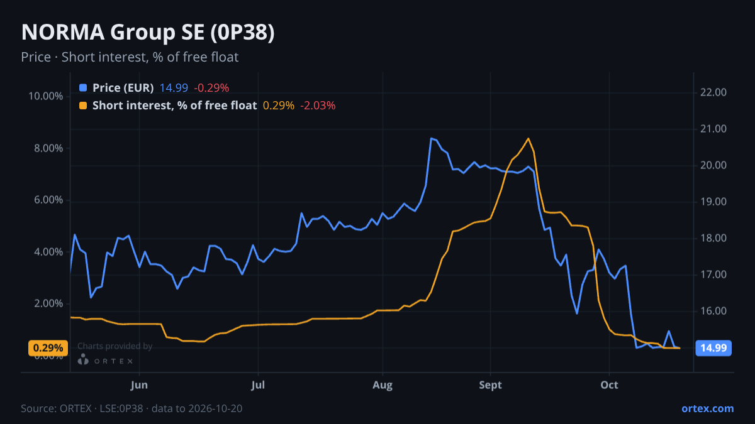The height and width of the screenshot is (424, 755).
Task: Click the 17.00 right axis label
Action: pos(713,275)
